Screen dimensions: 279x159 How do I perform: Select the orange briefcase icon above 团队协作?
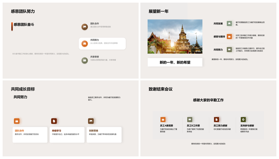pos(17,121)
